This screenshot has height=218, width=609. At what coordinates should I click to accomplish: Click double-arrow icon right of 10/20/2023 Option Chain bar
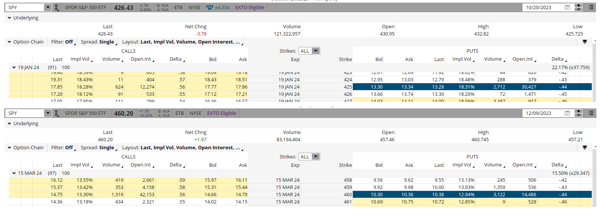click(584, 42)
